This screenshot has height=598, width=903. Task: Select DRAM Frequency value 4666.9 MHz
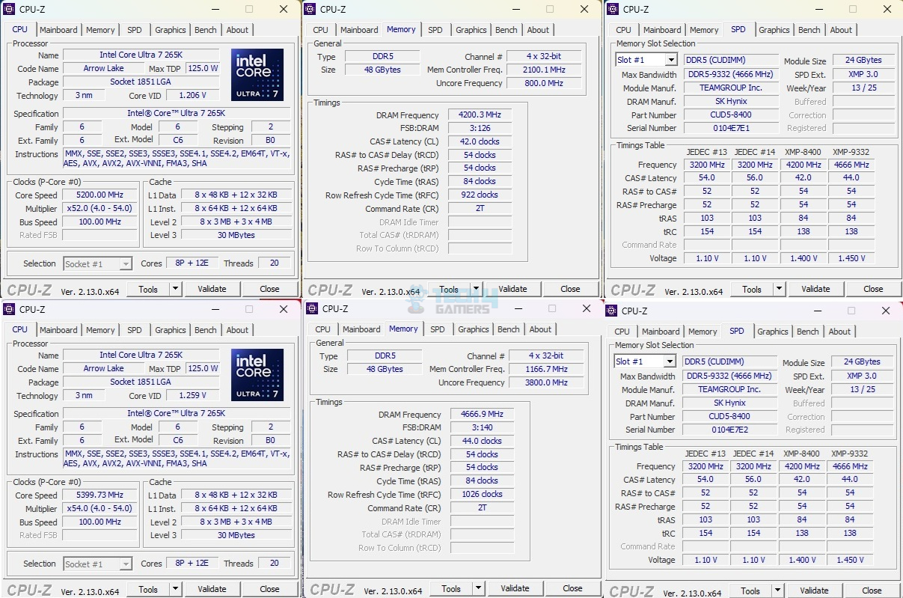pos(482,414)
